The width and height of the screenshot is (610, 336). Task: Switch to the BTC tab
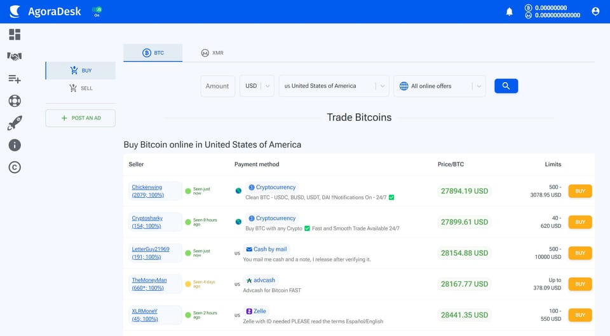(153, 53)
